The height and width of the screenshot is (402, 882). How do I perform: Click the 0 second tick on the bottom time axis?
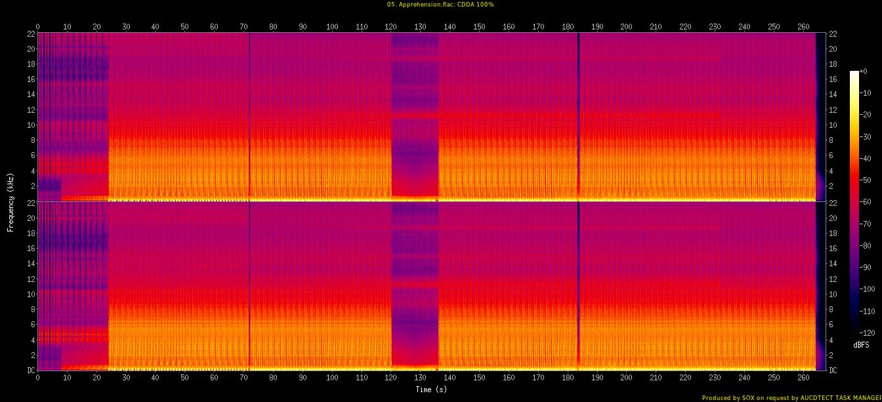37,376
